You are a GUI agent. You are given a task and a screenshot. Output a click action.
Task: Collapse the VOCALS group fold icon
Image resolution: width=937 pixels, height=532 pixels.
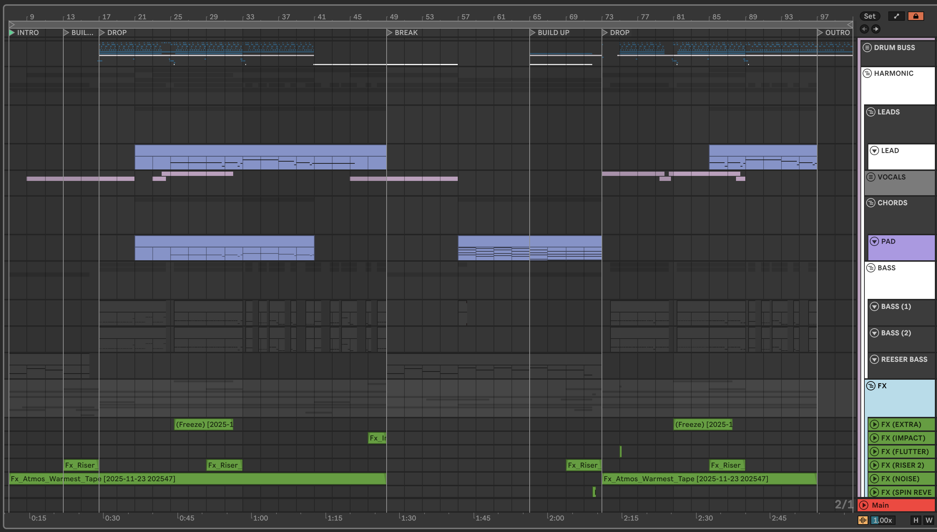click(x=871, y=177)
